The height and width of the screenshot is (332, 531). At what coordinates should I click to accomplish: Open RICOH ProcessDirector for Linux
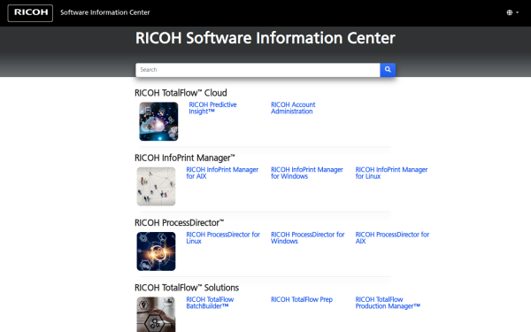click(223, 238)
